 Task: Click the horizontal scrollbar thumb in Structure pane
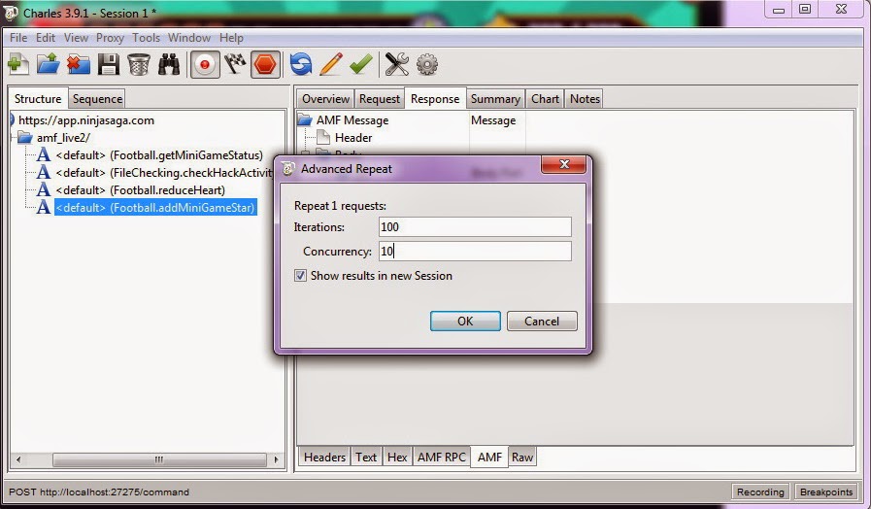[x=159, y=459]
